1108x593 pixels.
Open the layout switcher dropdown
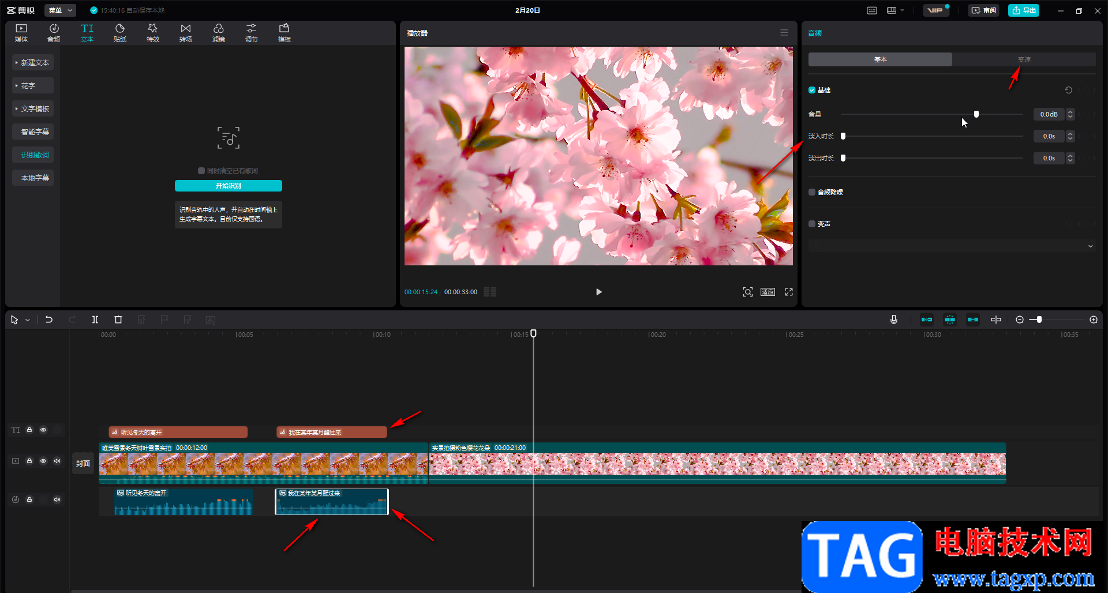pyautogui.click(x=895, y=10)
